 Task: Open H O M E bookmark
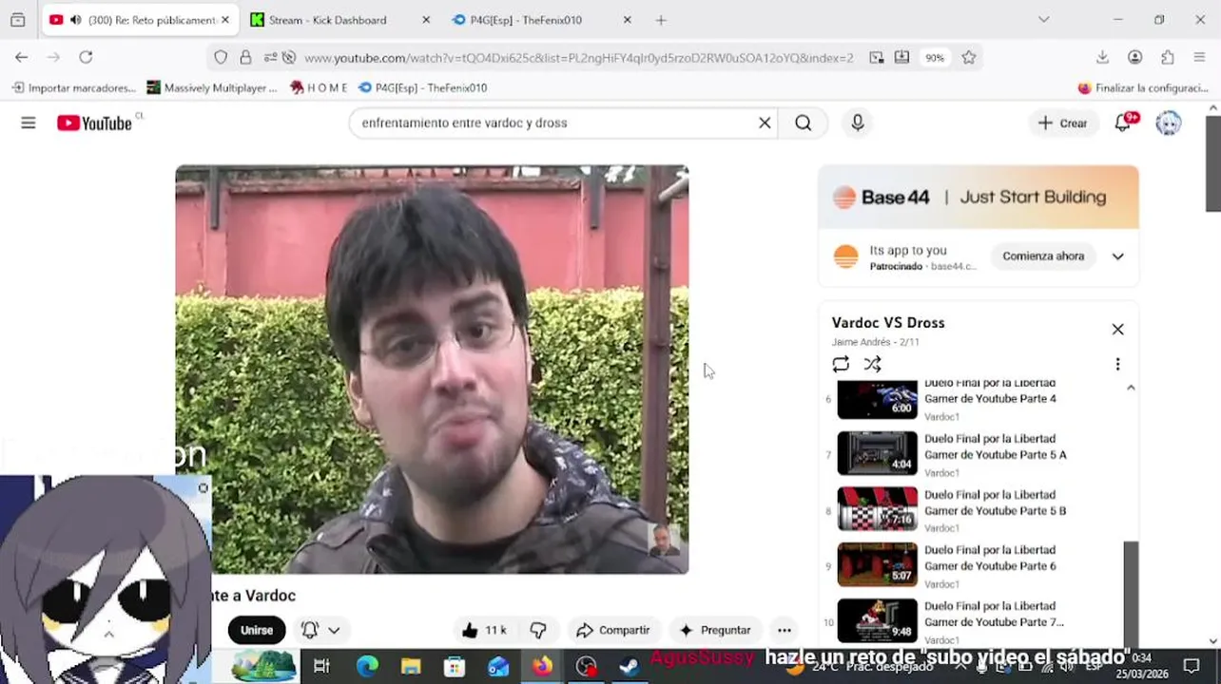click(319, 87)
